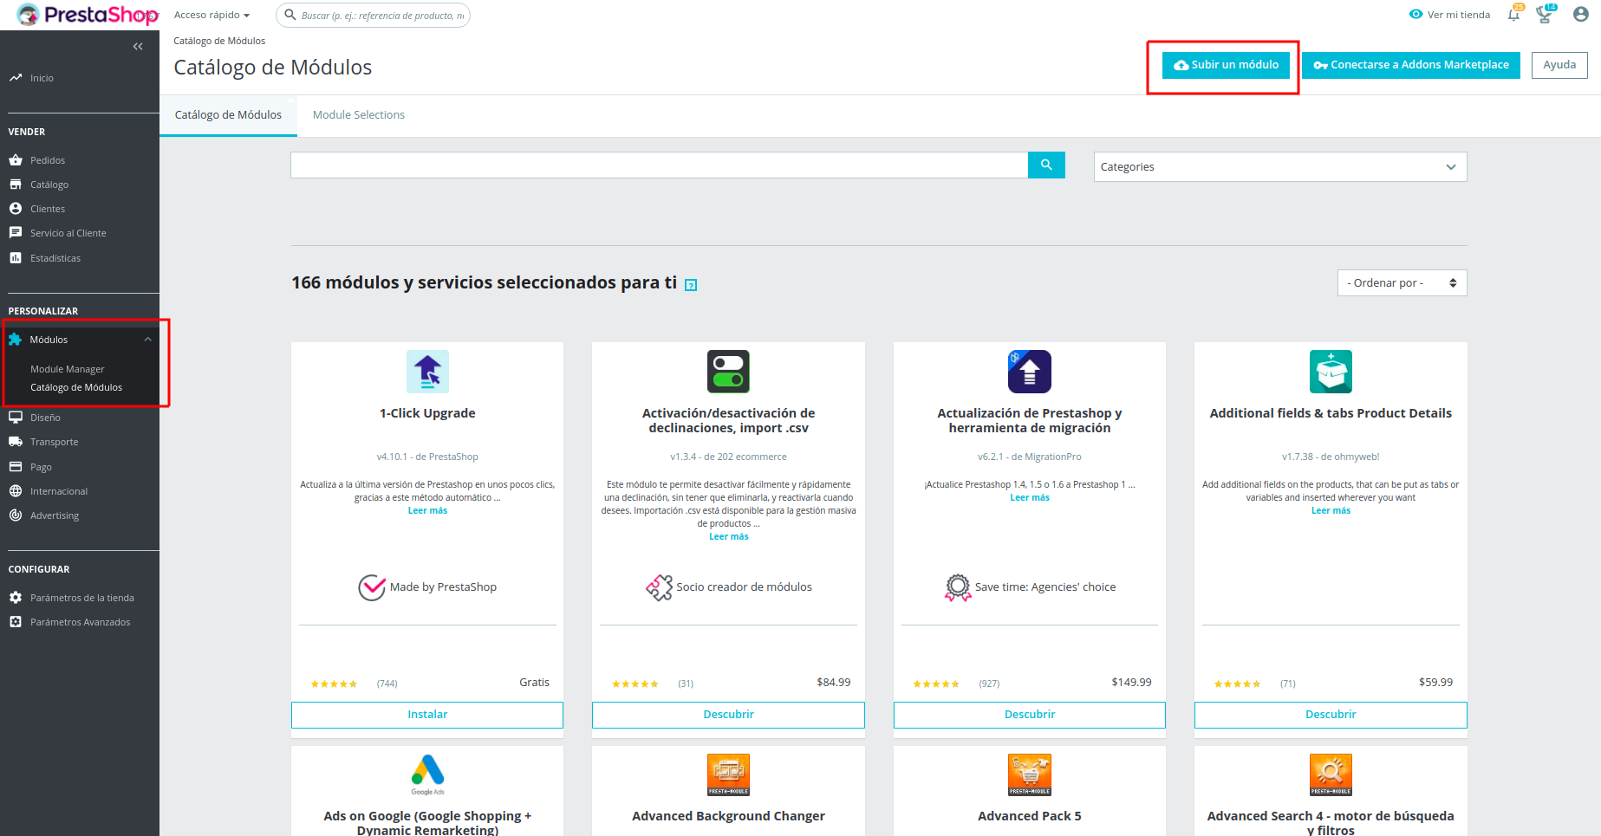
Task: Click the Diseño monitor icon
Action: (x=16, y=418)
